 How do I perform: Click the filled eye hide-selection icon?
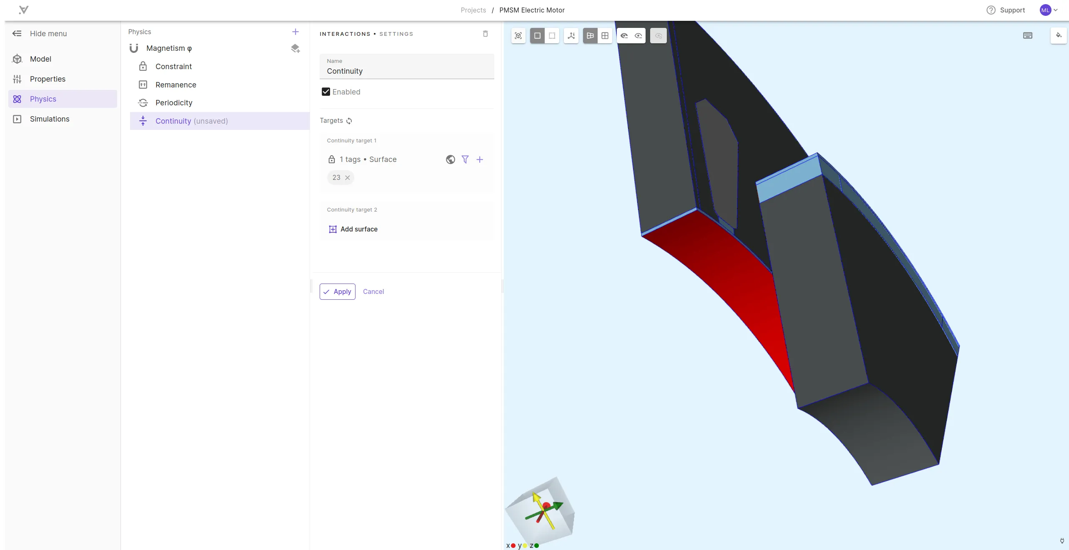(x=624, y=36)
